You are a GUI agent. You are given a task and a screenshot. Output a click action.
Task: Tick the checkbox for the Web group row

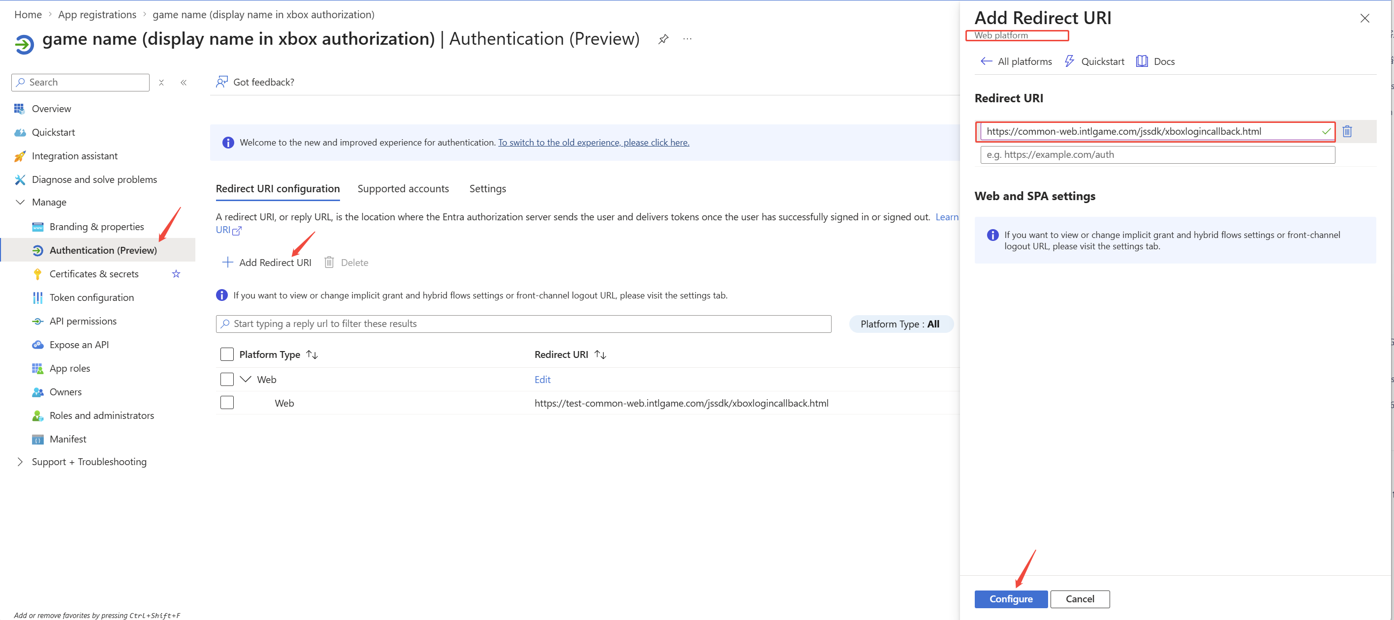click(x=227, y=380)
